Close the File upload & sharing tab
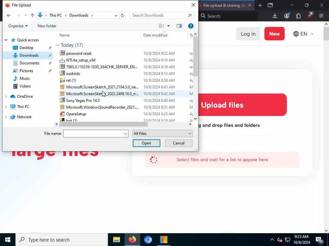This screenshot has width=329, height=246. coord(249,5)
